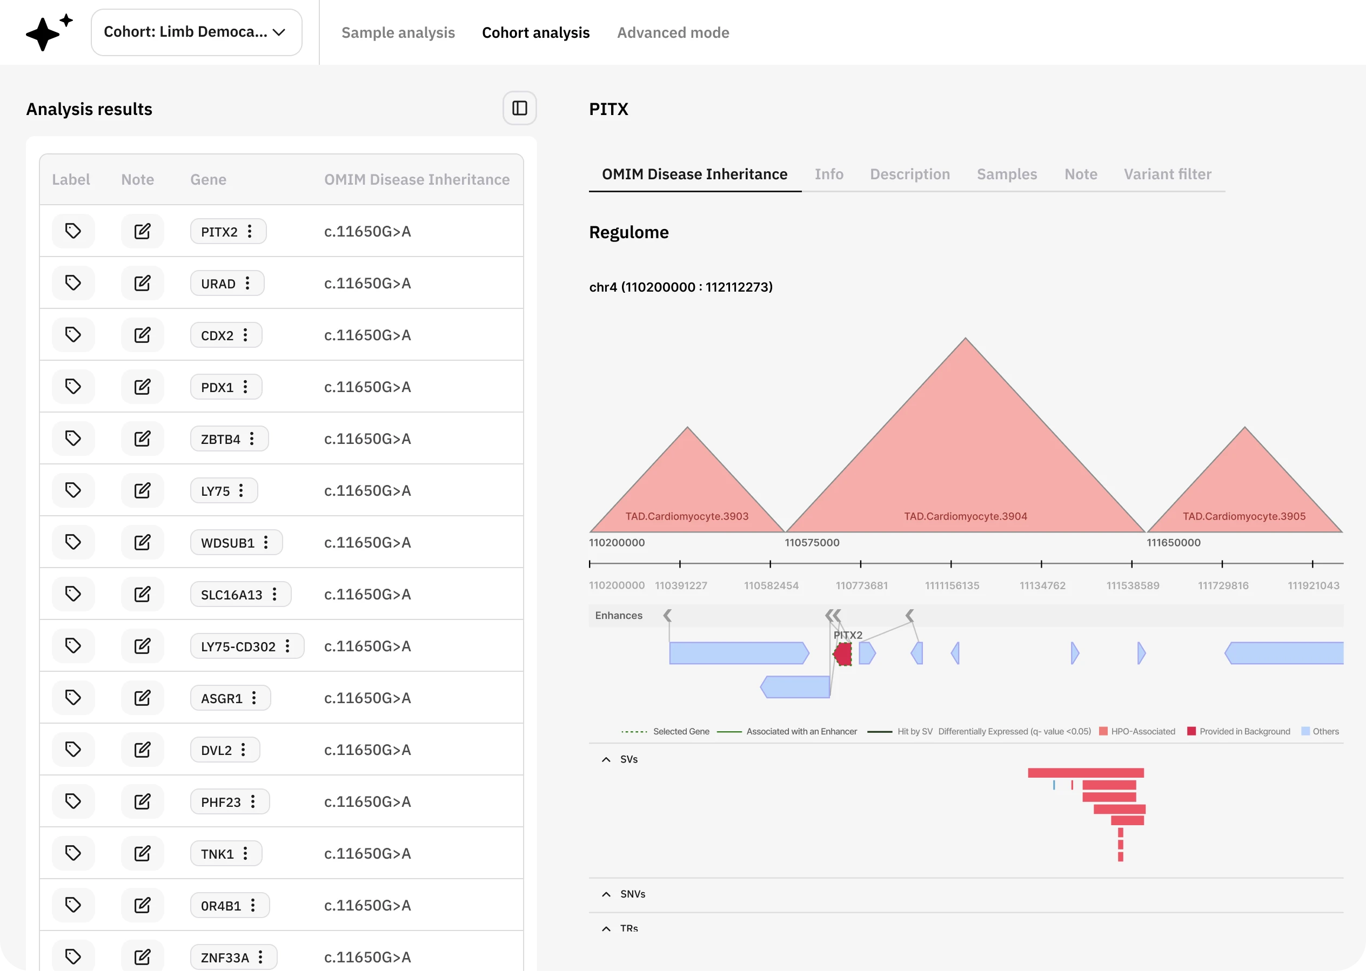This screenshot has height=971, width=1366.
Task: Click the label tag icon for PHF23
Action: [73, 801]
